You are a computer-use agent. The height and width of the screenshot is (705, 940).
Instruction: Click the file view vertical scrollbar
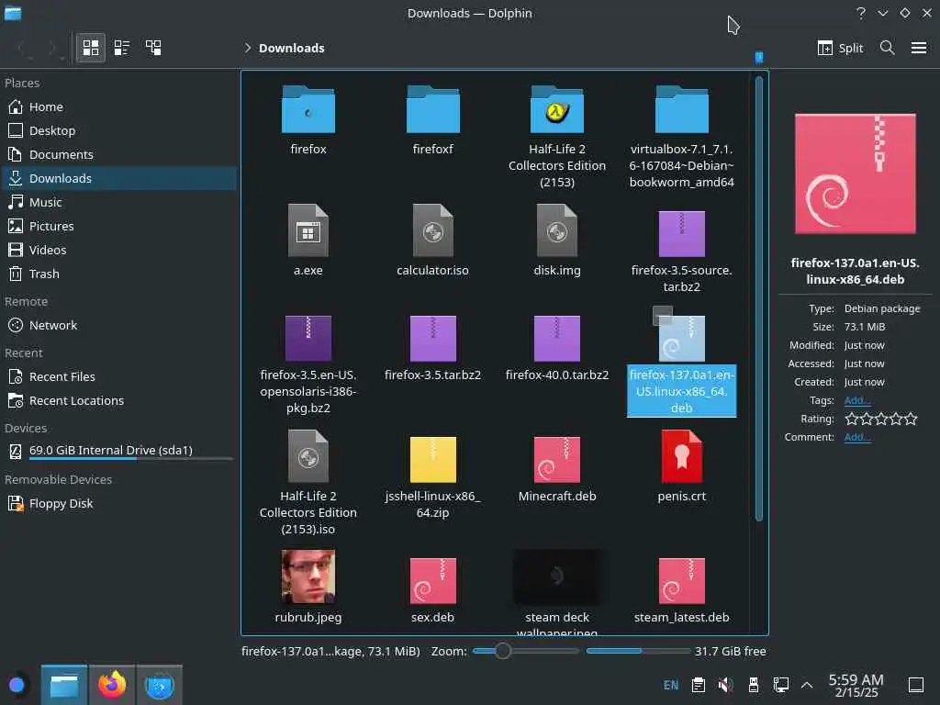759,298
